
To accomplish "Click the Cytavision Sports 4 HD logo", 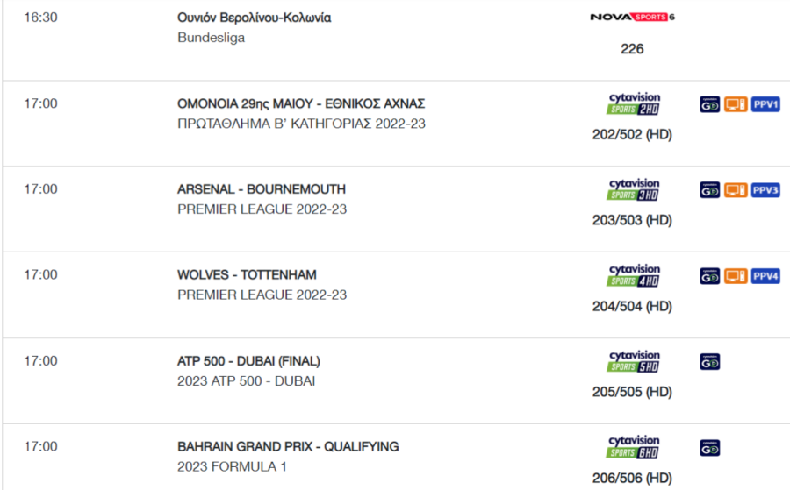I will pyautogui.click(x=633, y=275).
